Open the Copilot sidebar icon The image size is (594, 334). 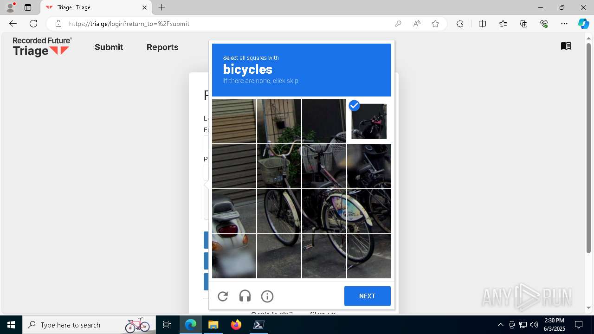pyautogui.click(x=583, y=24)
